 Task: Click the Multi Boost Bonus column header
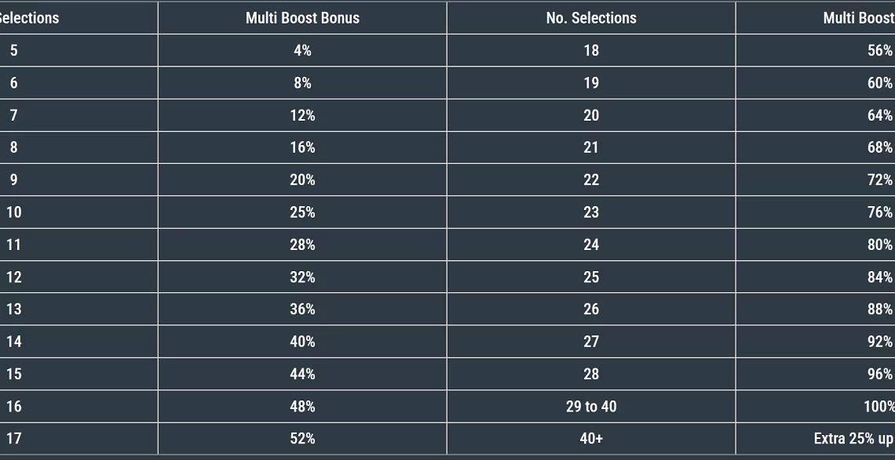point(302,18)
